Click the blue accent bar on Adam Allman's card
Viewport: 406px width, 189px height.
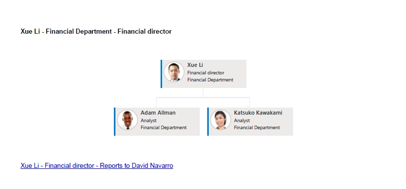(115, 122)
